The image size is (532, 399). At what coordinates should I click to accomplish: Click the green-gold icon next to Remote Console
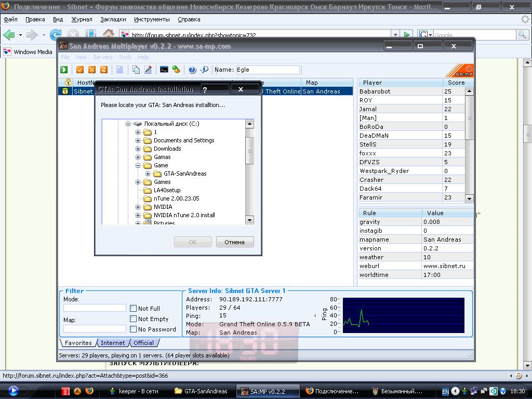coord(176,70)
